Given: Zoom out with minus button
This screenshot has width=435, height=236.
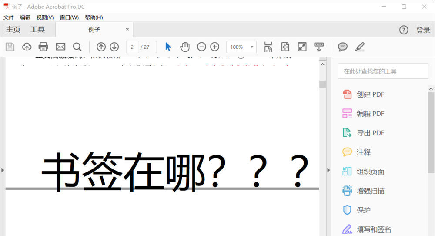Looking at the screenshot, I should click(x=201, y=47).
